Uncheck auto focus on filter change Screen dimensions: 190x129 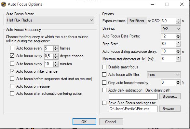pyautogui.click(x=12, y=71)
